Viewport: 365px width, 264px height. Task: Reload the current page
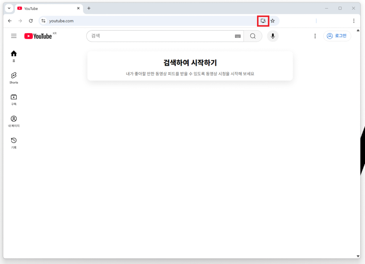[x=31, y=21]
